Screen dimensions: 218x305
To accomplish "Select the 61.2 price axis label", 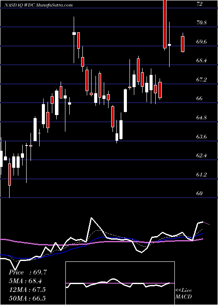I will [201, 175].
